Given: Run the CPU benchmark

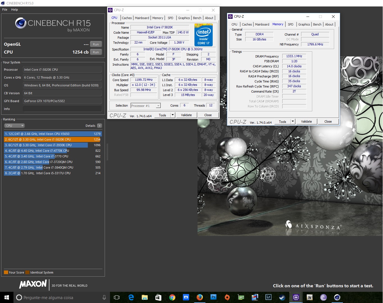Looking at the screenshot, I should pyautogui.click(x=96, y=52).
